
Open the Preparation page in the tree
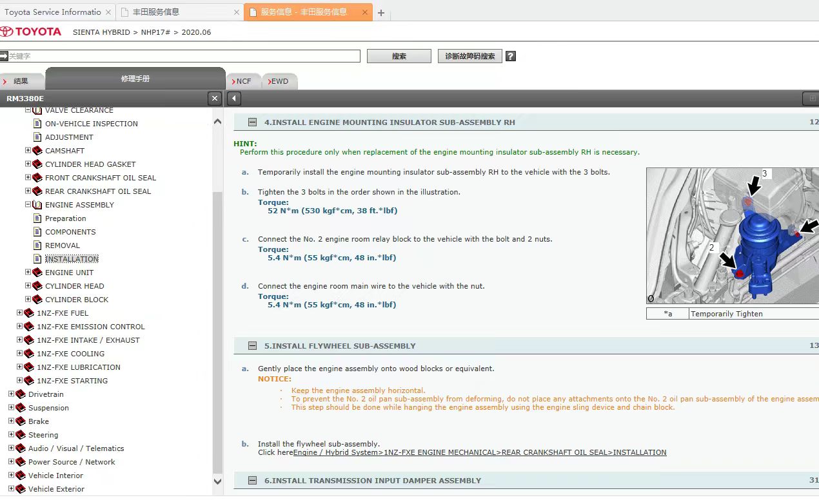point(66,218)
